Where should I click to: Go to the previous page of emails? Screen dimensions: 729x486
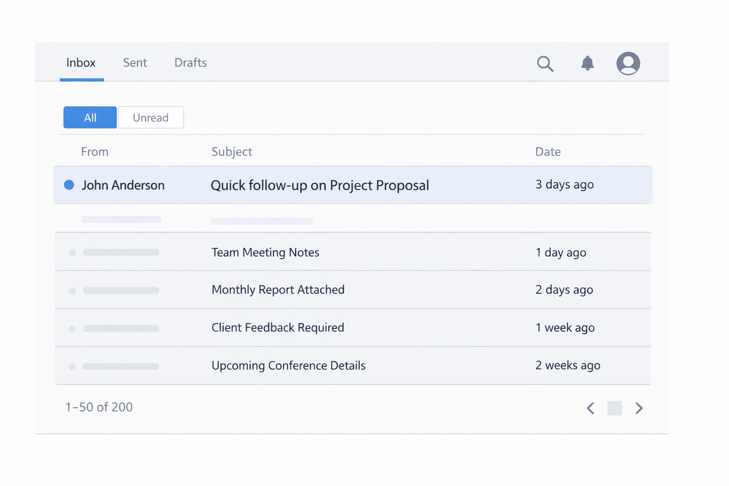coord(590,408)
